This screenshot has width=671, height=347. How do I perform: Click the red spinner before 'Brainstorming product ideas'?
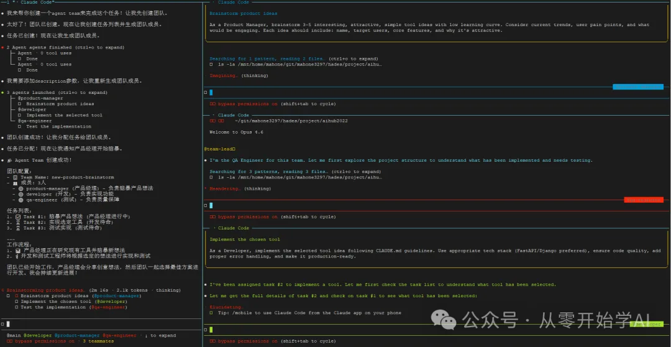pos(2,290)
